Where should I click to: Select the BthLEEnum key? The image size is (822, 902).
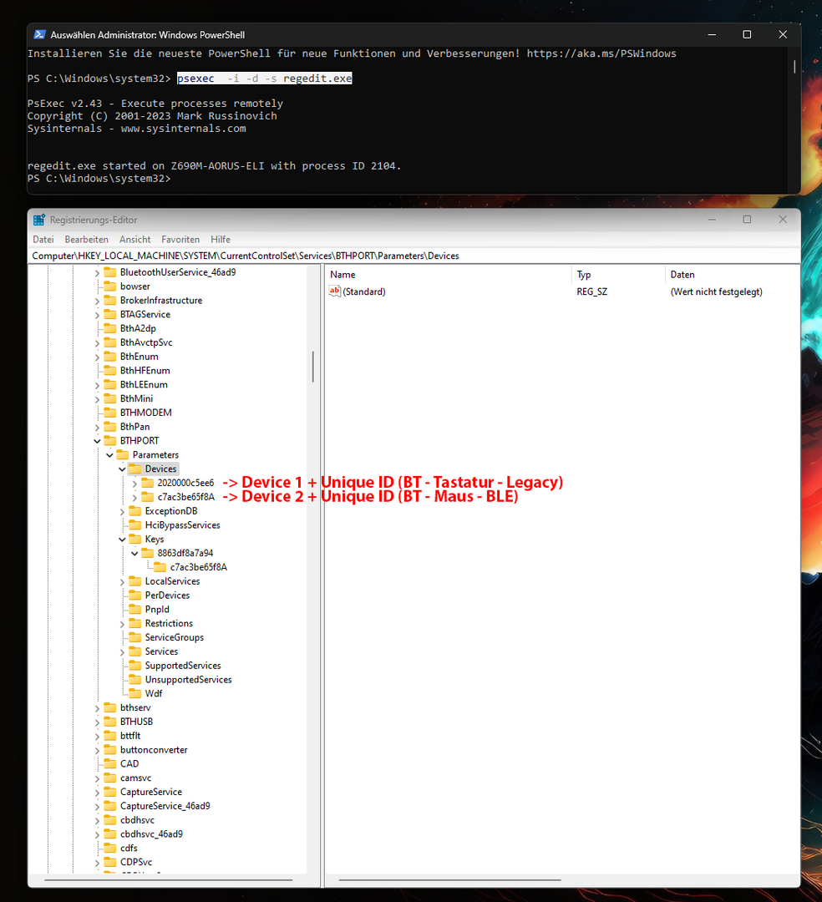click(144, 384)
